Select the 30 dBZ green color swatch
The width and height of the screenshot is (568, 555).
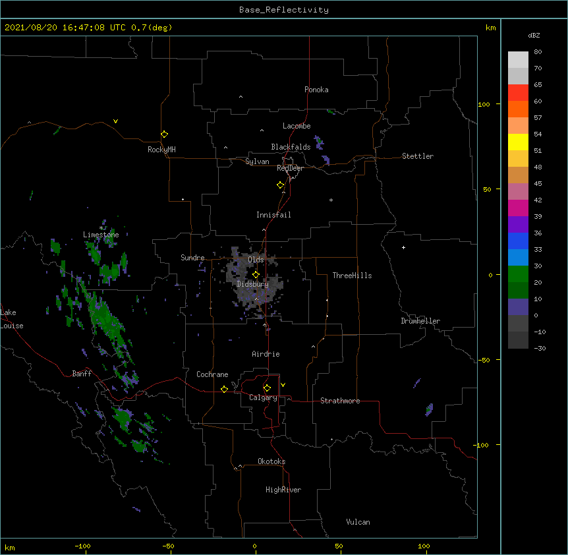click(518, 274)
